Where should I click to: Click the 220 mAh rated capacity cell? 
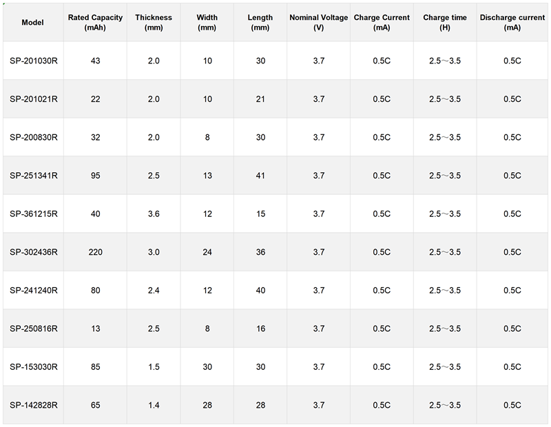(x=95, y=252)
